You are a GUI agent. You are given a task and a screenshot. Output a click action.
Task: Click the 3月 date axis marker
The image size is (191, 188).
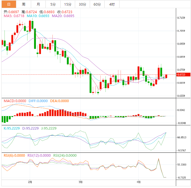80,182
